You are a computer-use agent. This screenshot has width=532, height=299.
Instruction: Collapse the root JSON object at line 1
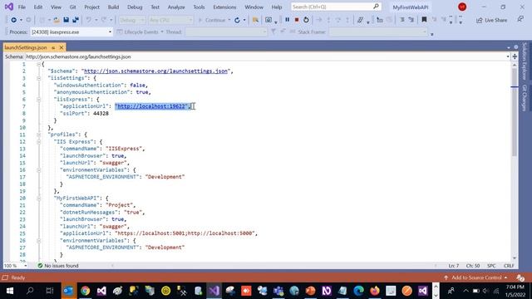pyautogui.click(x=39, y=64)
